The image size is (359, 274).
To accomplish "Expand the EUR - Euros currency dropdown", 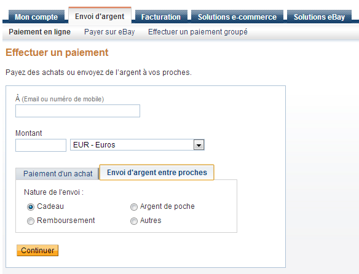I will pyautogui.click(x=137, y=145).
